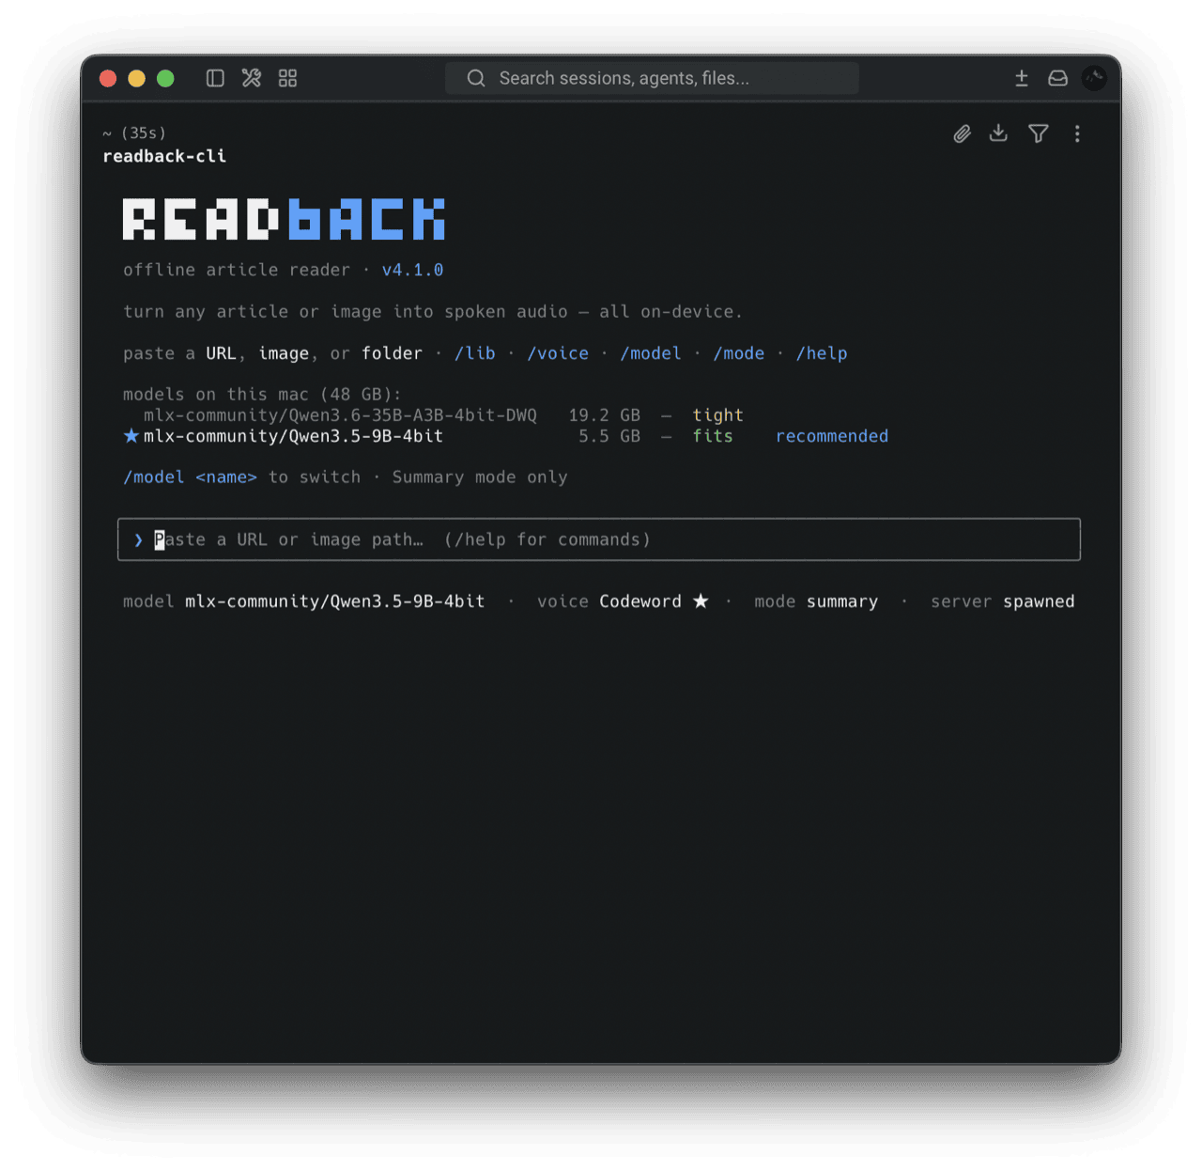
Task: Minimize window with the yellow button
Action: [x=137, y=78]
